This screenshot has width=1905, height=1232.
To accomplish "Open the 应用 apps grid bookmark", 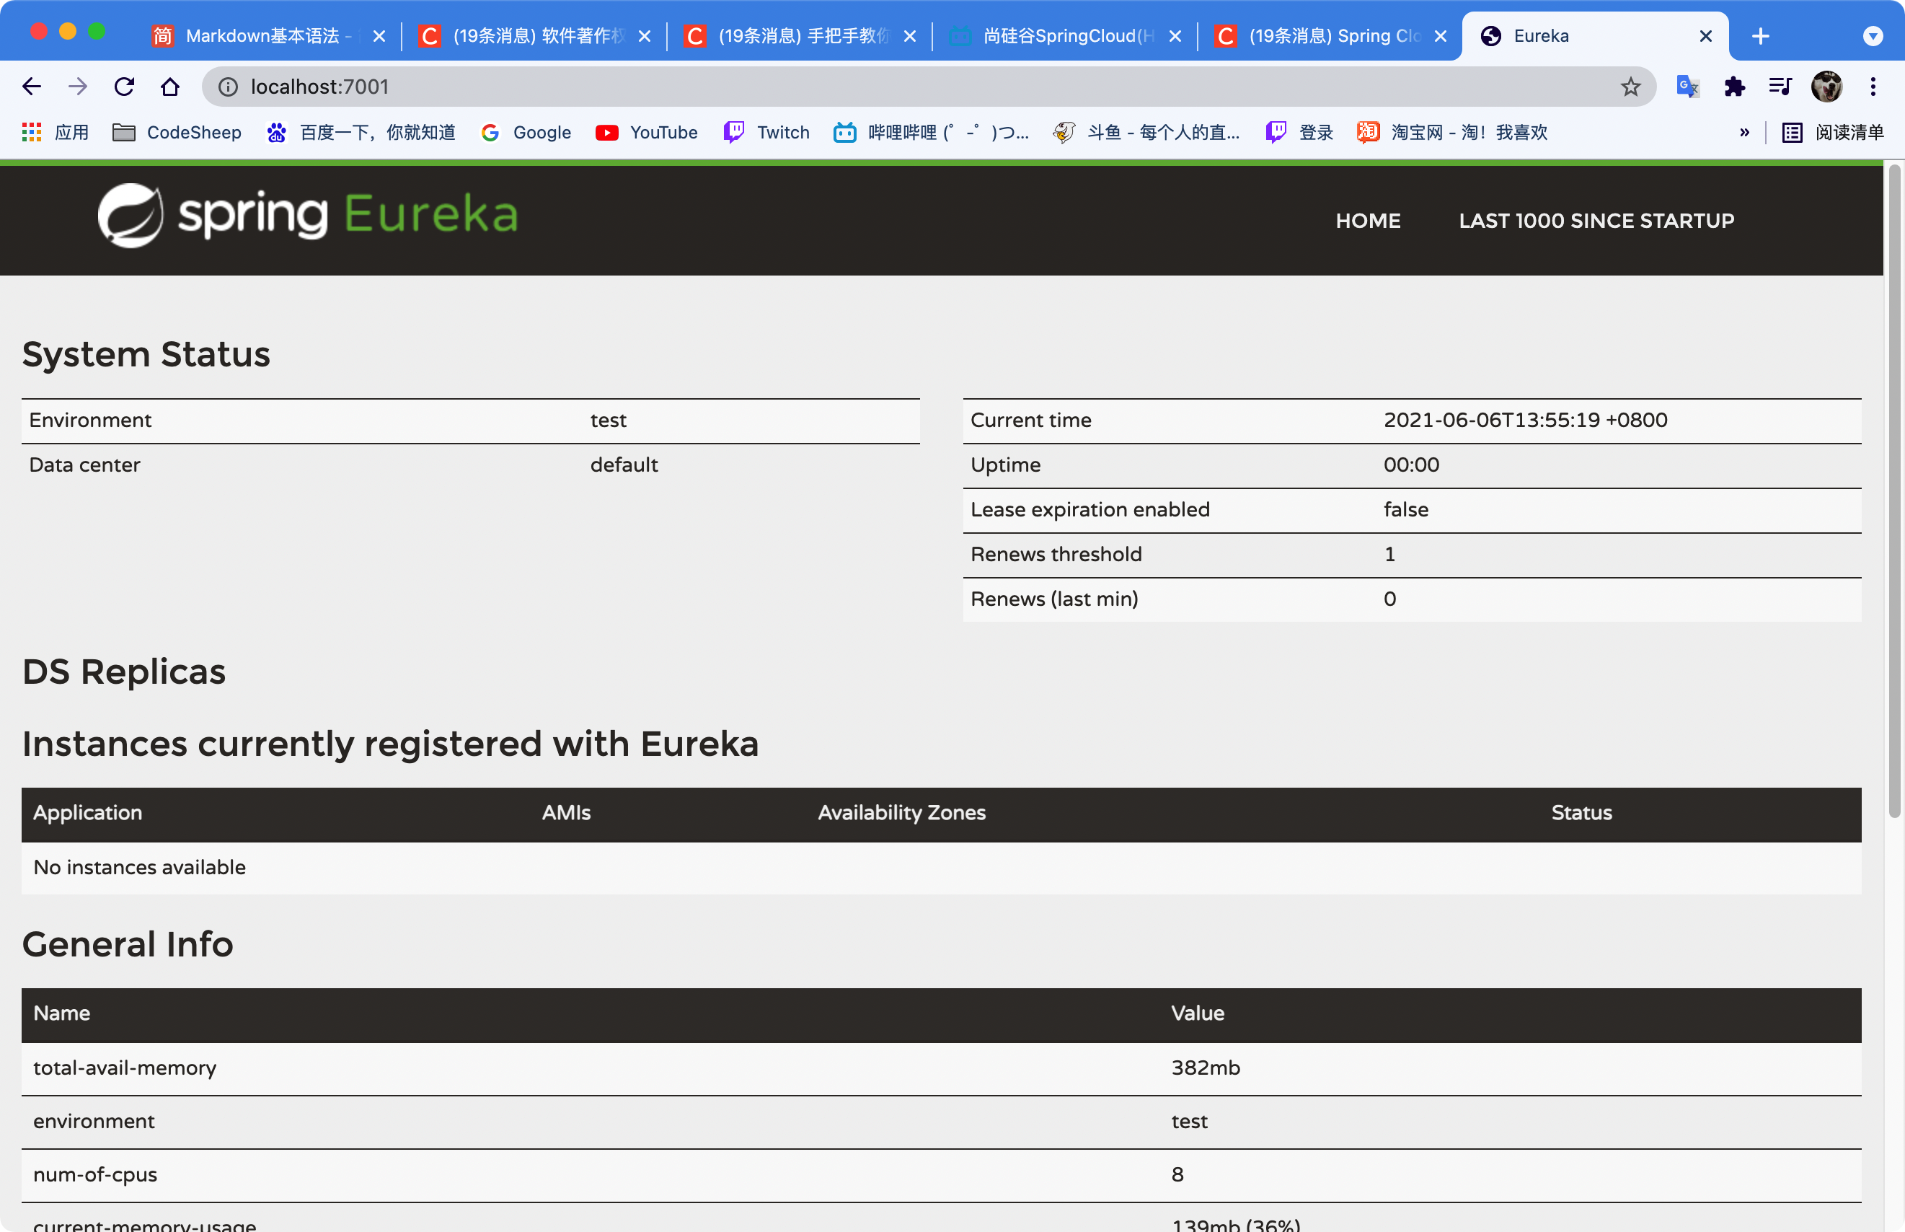I will tap(56, 132).
